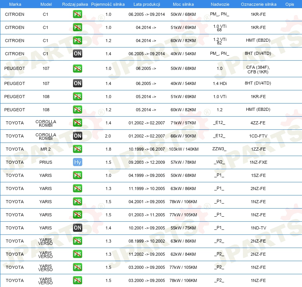
Task: Click engine code CFA (384F), CFB (1KR)
Action: [258, 70]
